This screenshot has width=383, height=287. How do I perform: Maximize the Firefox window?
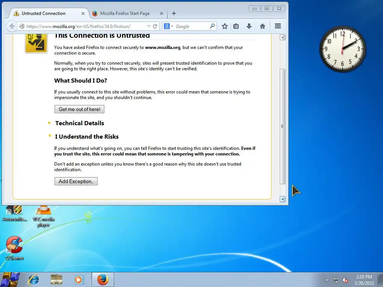click(267, 9)
